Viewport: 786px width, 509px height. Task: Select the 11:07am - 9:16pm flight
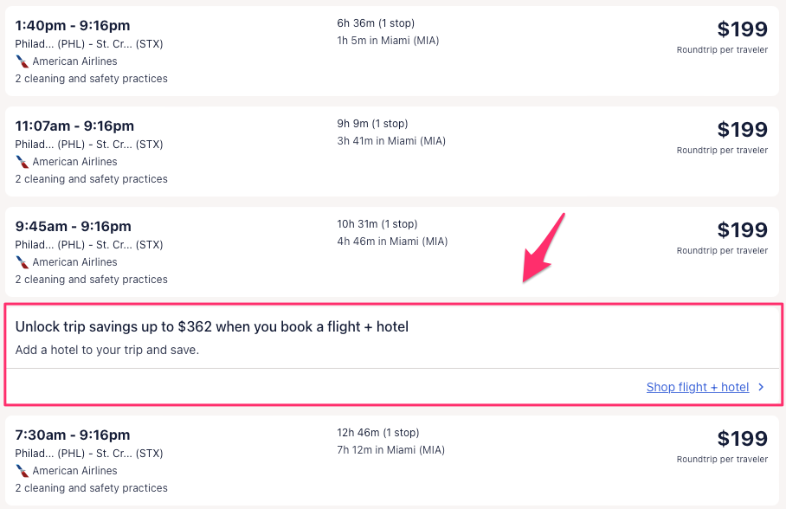click(x=74, y=126)
